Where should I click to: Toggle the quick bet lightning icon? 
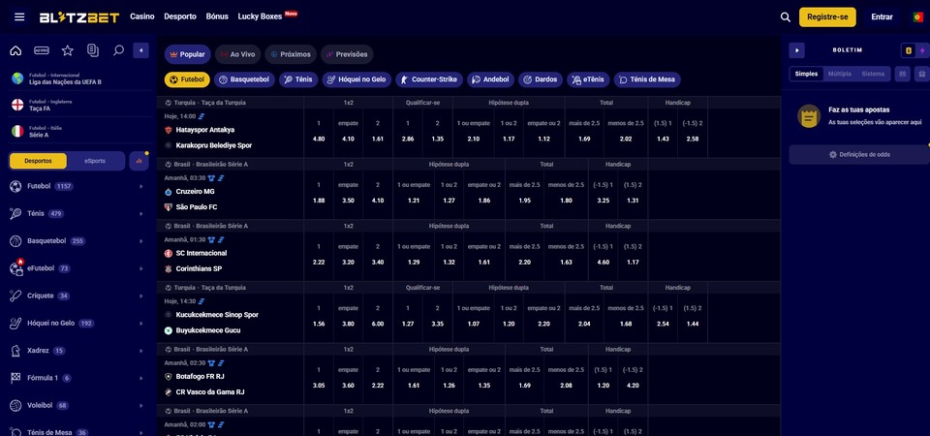(922, 51)
